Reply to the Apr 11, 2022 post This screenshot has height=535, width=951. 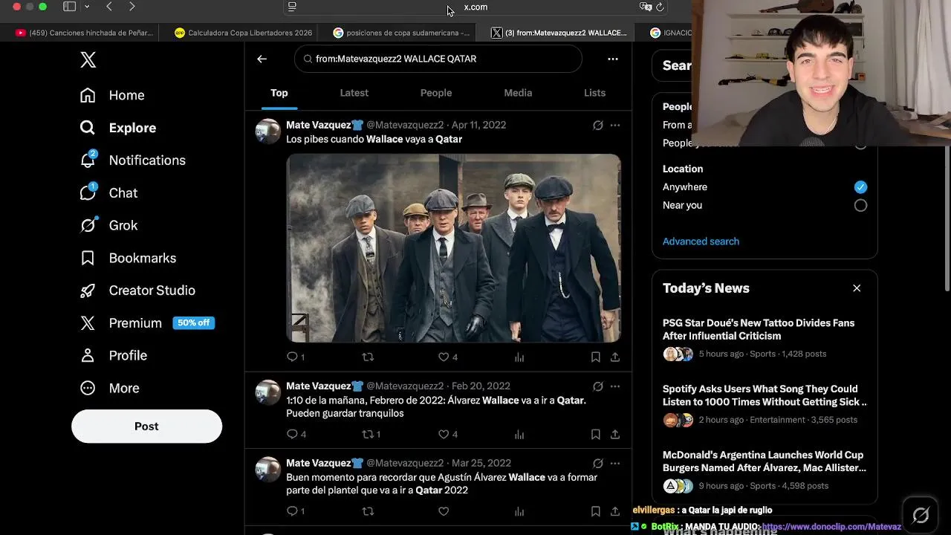295,357
